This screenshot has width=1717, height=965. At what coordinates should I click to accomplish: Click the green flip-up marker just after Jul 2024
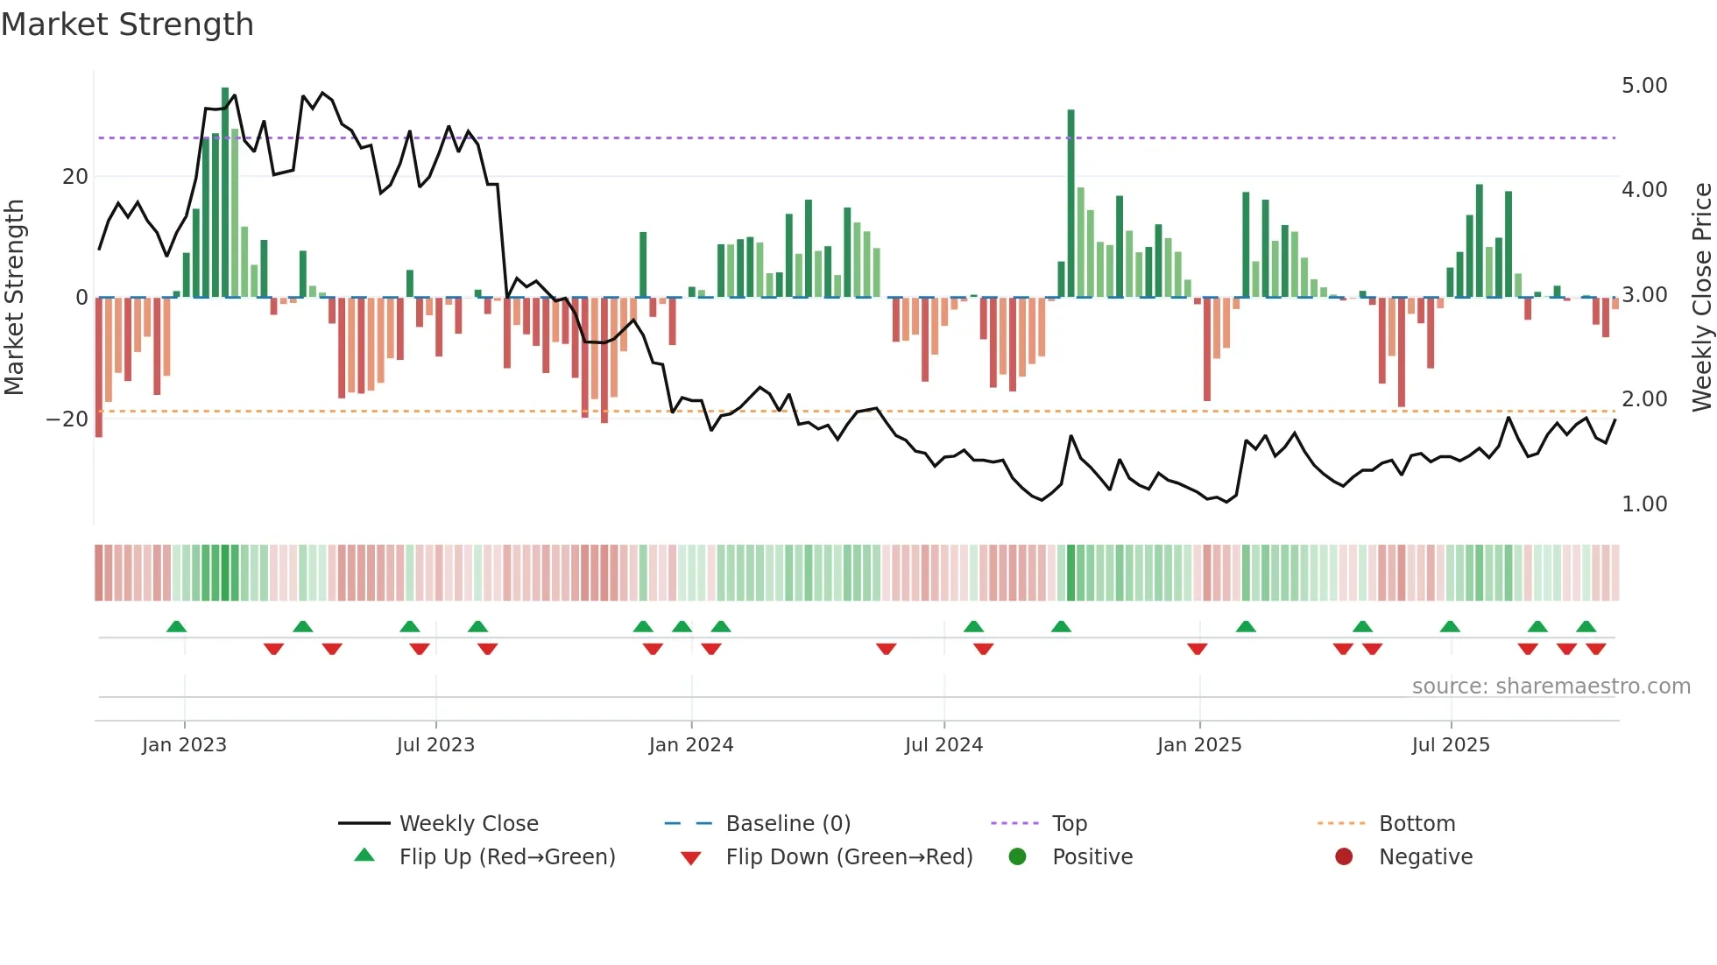(973, 627)
